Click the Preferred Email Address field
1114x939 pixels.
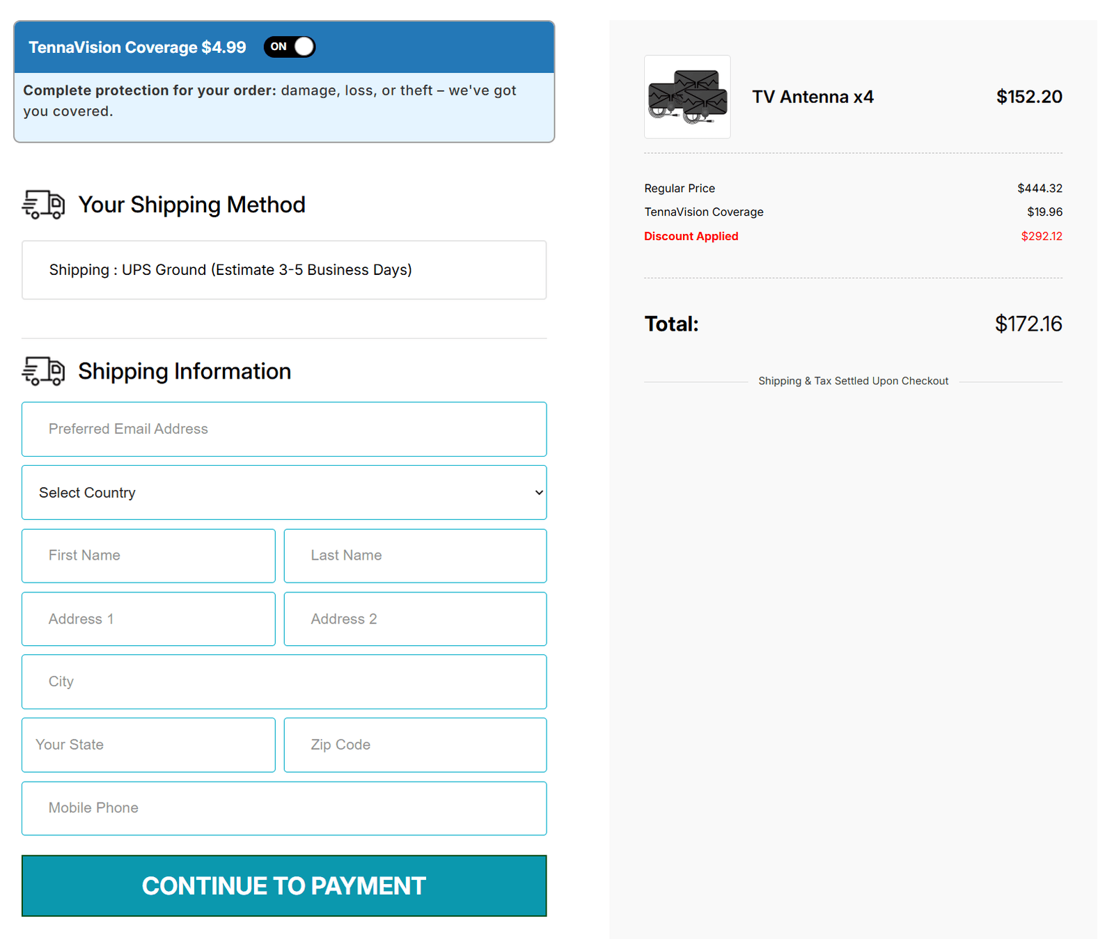click(283, 429)
